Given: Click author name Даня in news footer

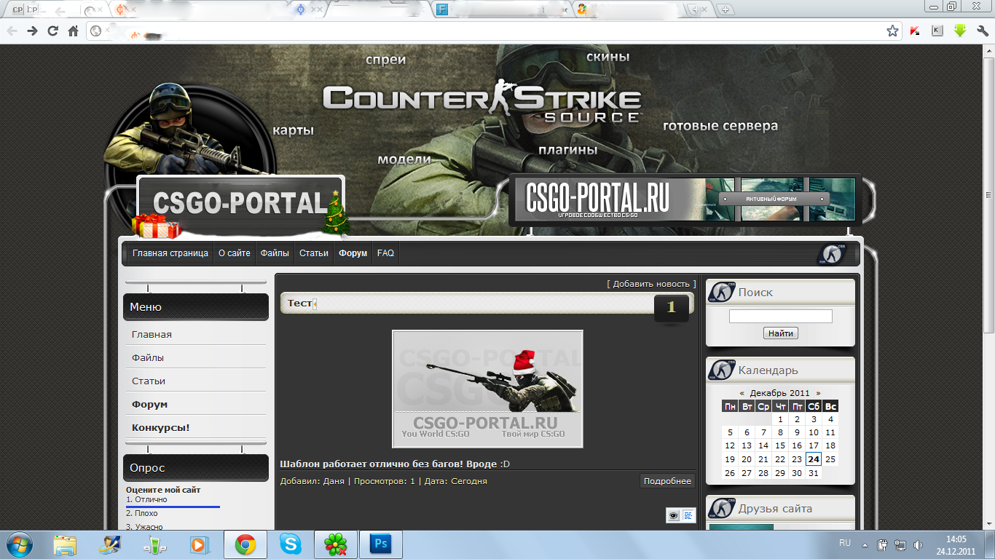Looking at the screenshot, I should click(334, 481).
